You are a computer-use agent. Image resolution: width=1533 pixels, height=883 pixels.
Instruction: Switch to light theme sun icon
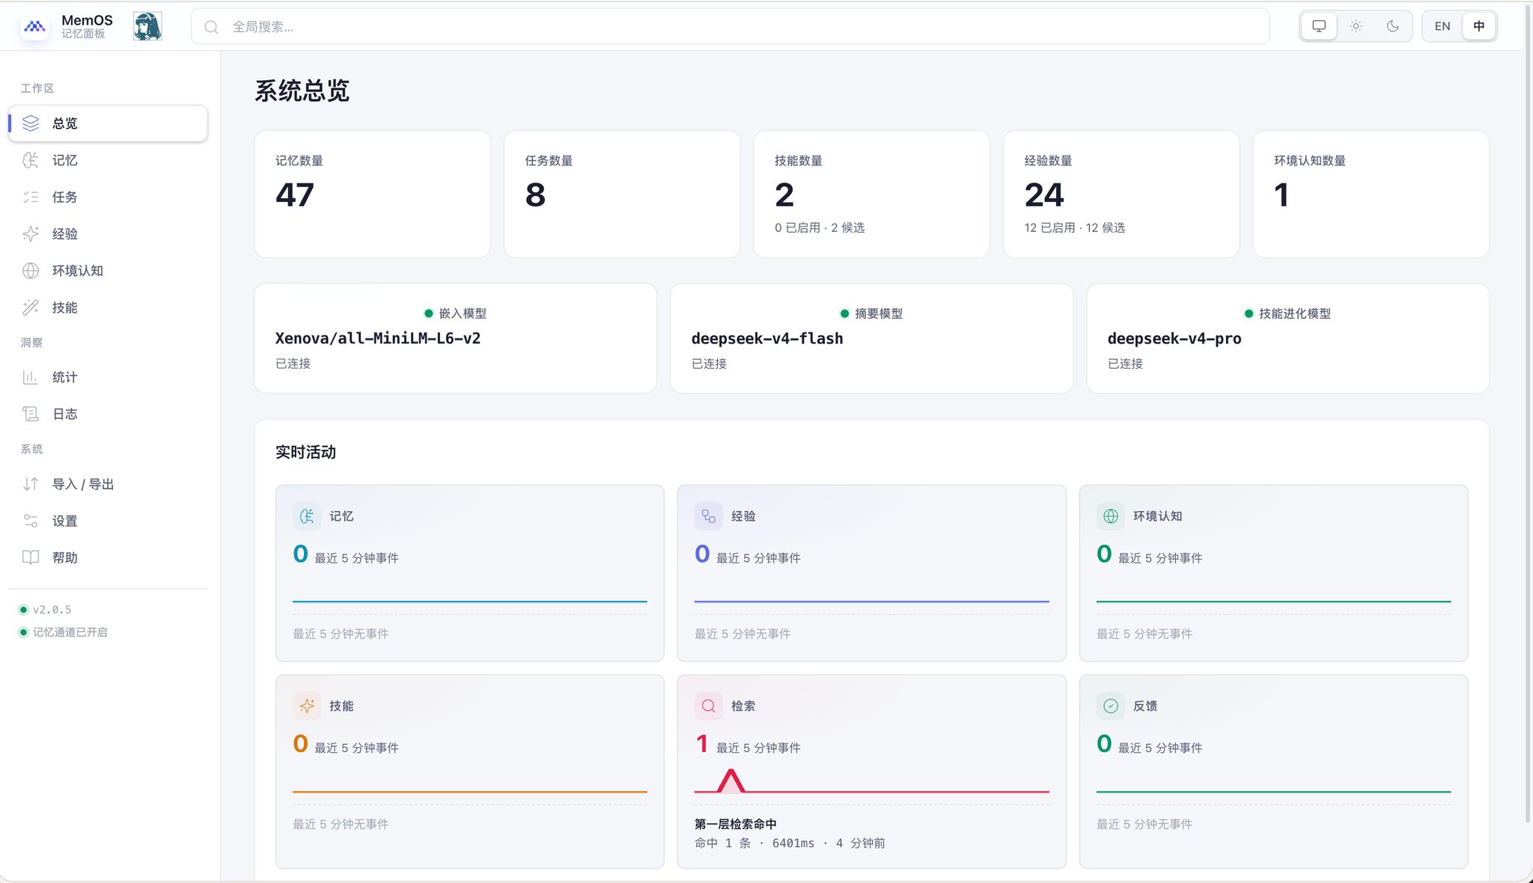tap(1356, 26)
